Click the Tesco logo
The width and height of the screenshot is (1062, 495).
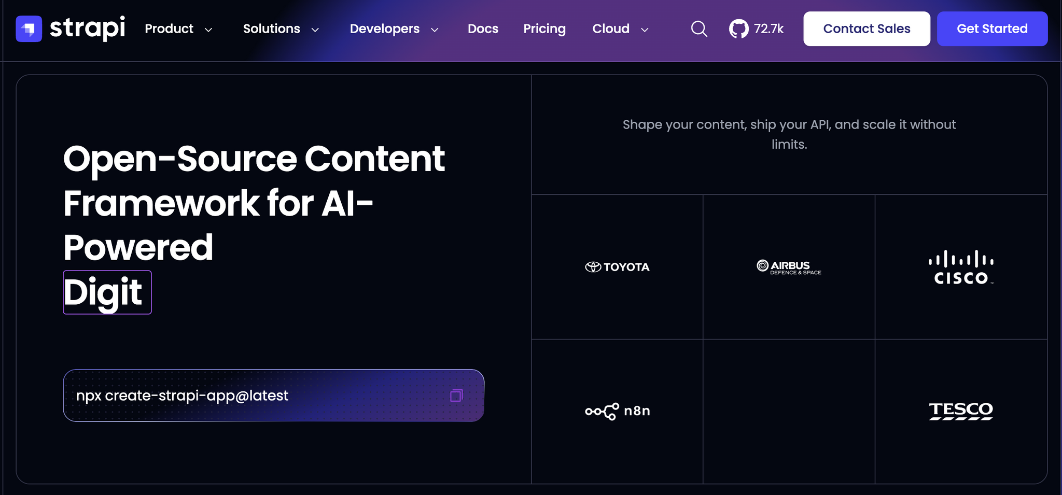click(961, 411)
